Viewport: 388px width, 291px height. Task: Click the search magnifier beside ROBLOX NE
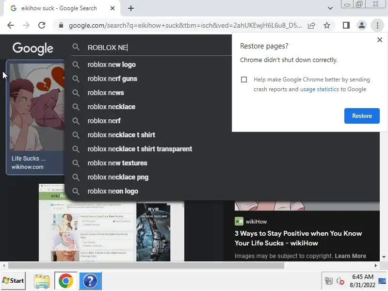(76, 47)
